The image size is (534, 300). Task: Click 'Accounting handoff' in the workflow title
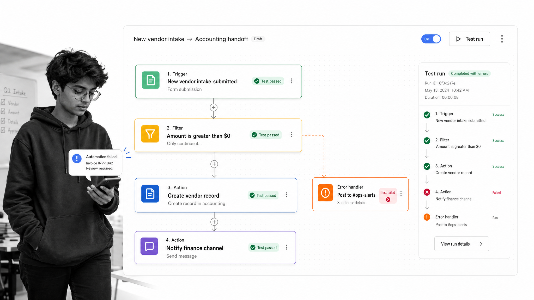coord(221,39)
